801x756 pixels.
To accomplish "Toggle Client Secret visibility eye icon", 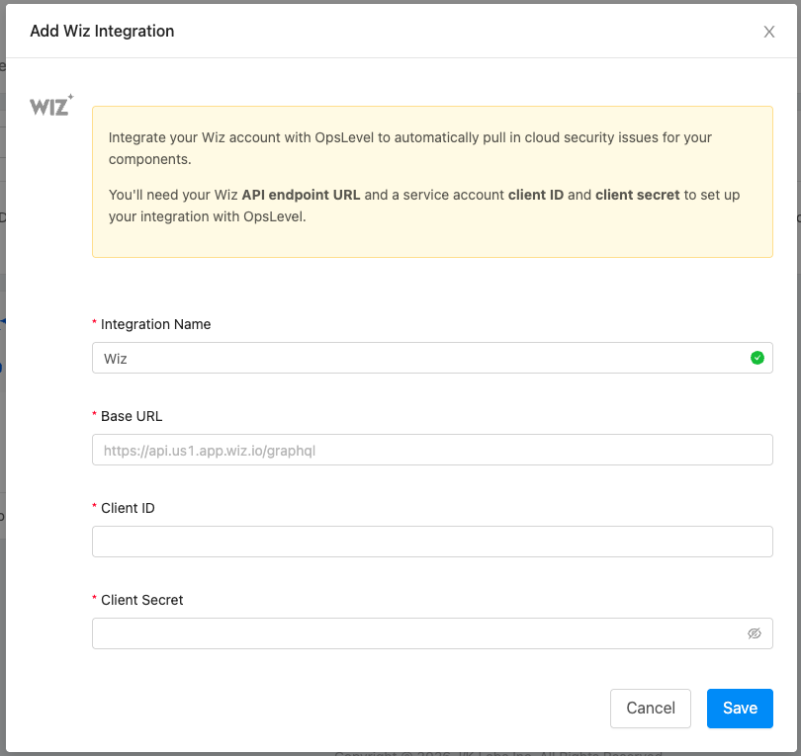I will click(754, 633).
